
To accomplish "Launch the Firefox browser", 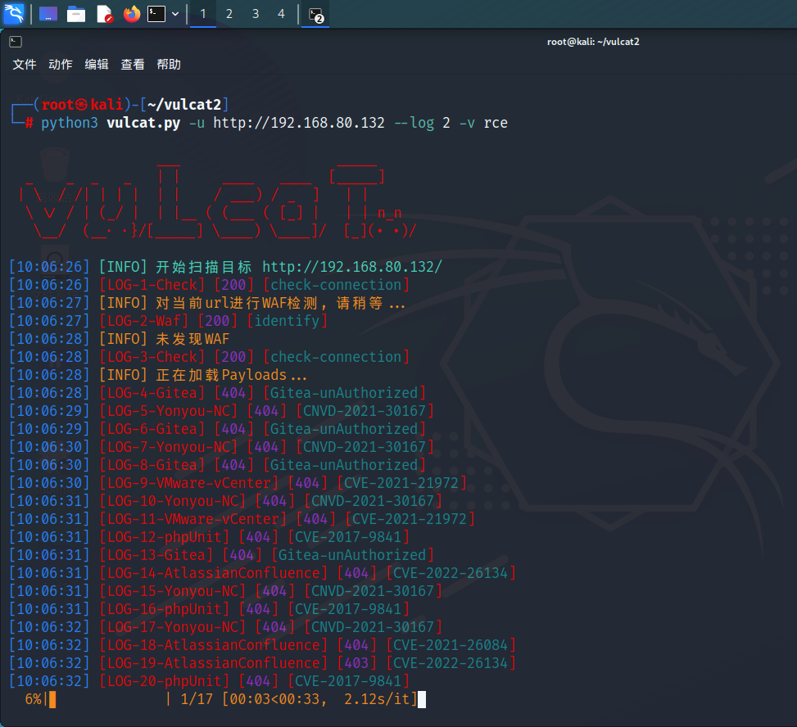I will coord(131,14).
